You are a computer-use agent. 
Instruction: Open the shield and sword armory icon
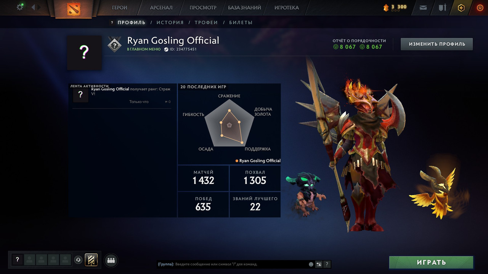pyautogui.click(x=442, y=8)
